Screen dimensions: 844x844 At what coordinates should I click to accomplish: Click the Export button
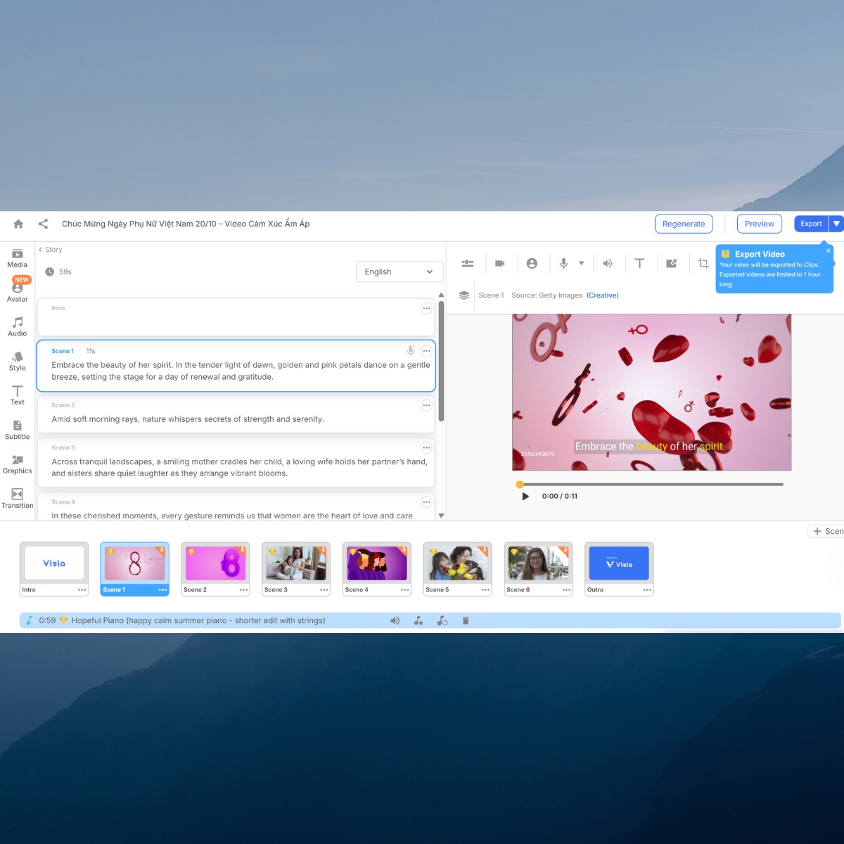pyautogui.click(x=811, y=224)
